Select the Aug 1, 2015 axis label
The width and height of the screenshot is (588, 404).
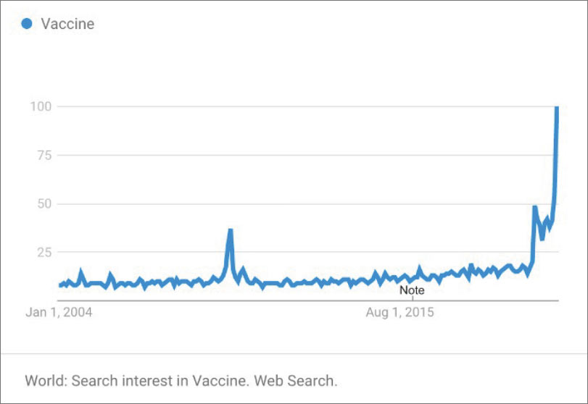coord(399,312)
